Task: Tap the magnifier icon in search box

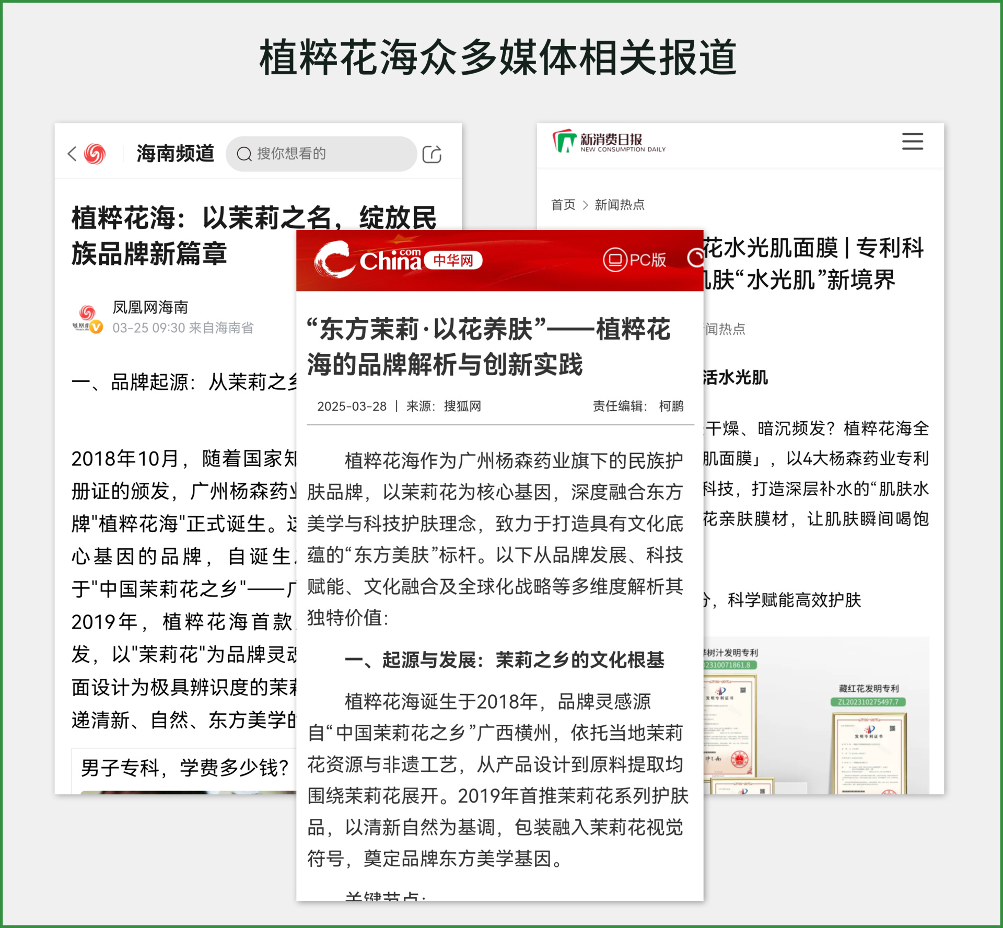Action: tap(244, 154)
